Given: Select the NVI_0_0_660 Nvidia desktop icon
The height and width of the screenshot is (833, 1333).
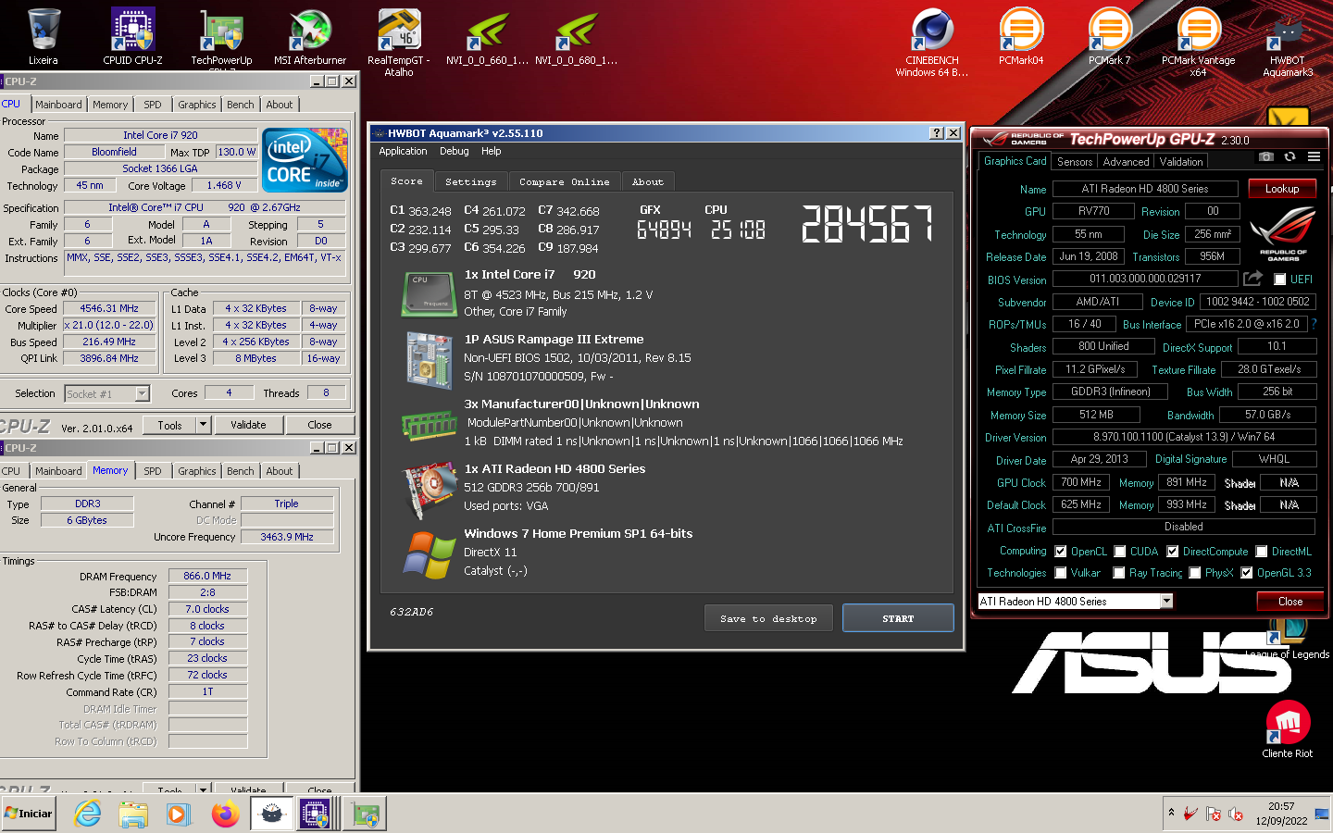Looking at the screenshot, I should point(488,37).
